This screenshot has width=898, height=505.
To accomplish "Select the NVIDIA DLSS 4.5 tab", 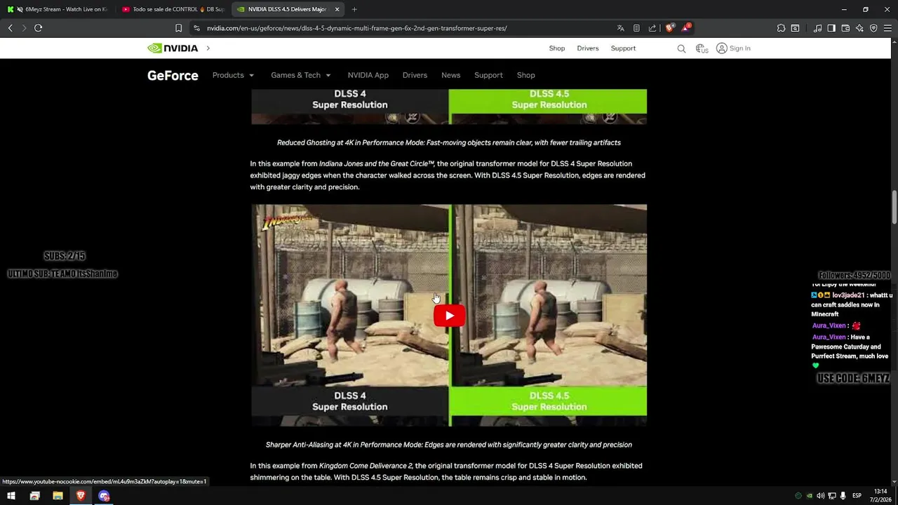I will click(287, 9).
